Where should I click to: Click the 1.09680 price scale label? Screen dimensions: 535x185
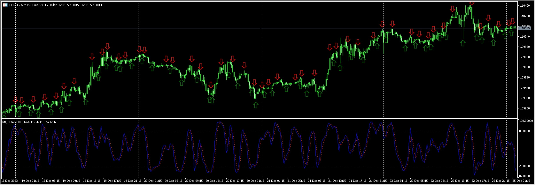[524, 67]
